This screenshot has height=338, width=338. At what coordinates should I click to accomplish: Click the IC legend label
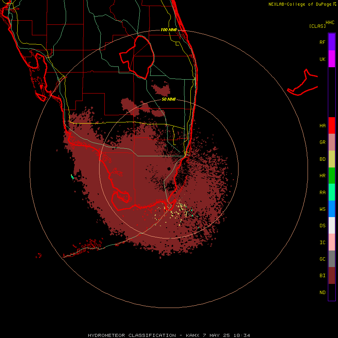[x=322, y=243]
